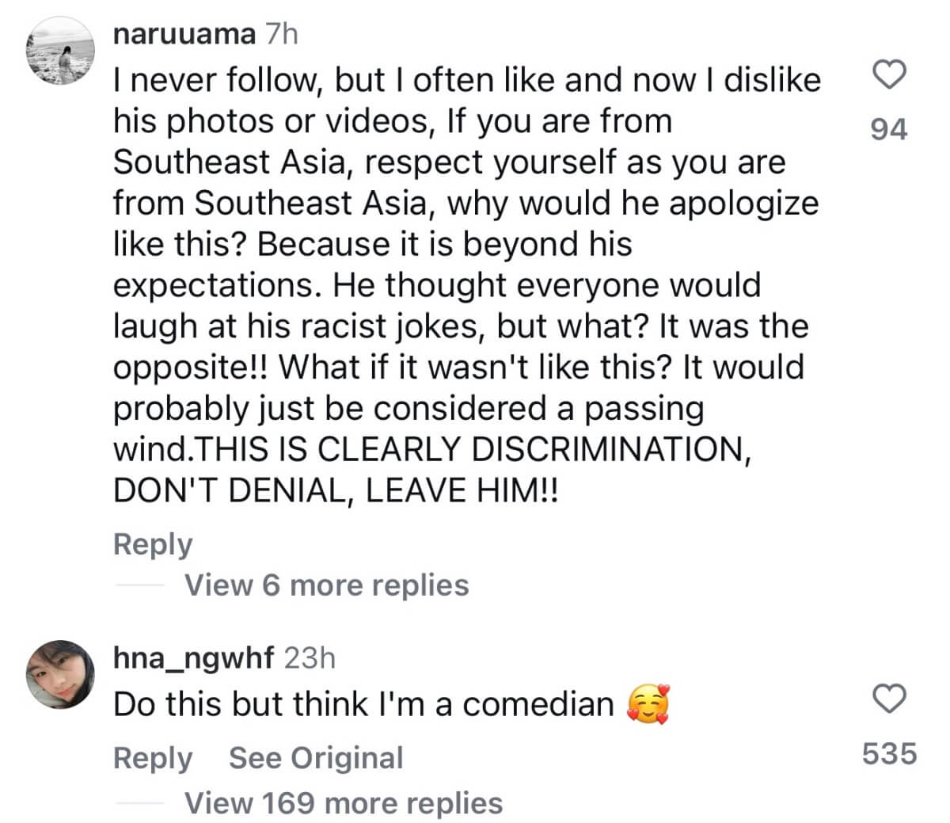Viewport: 950px width, 823px height.
Task: Click the 23h timestamp
Action: point(310,657)
